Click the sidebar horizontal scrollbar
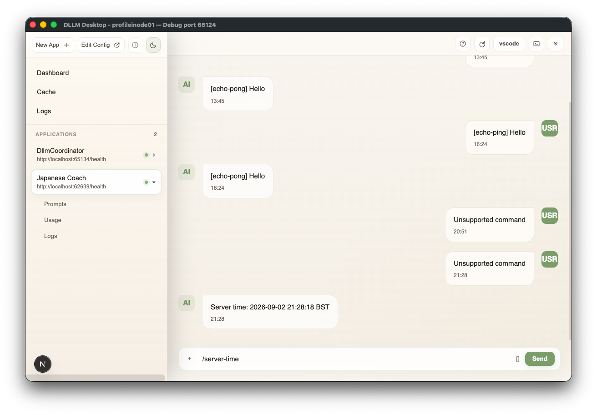Viewport: 597px width, 415px height. tap(96, 378)
